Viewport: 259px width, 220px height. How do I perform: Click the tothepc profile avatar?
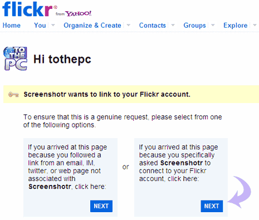point(16,58)
